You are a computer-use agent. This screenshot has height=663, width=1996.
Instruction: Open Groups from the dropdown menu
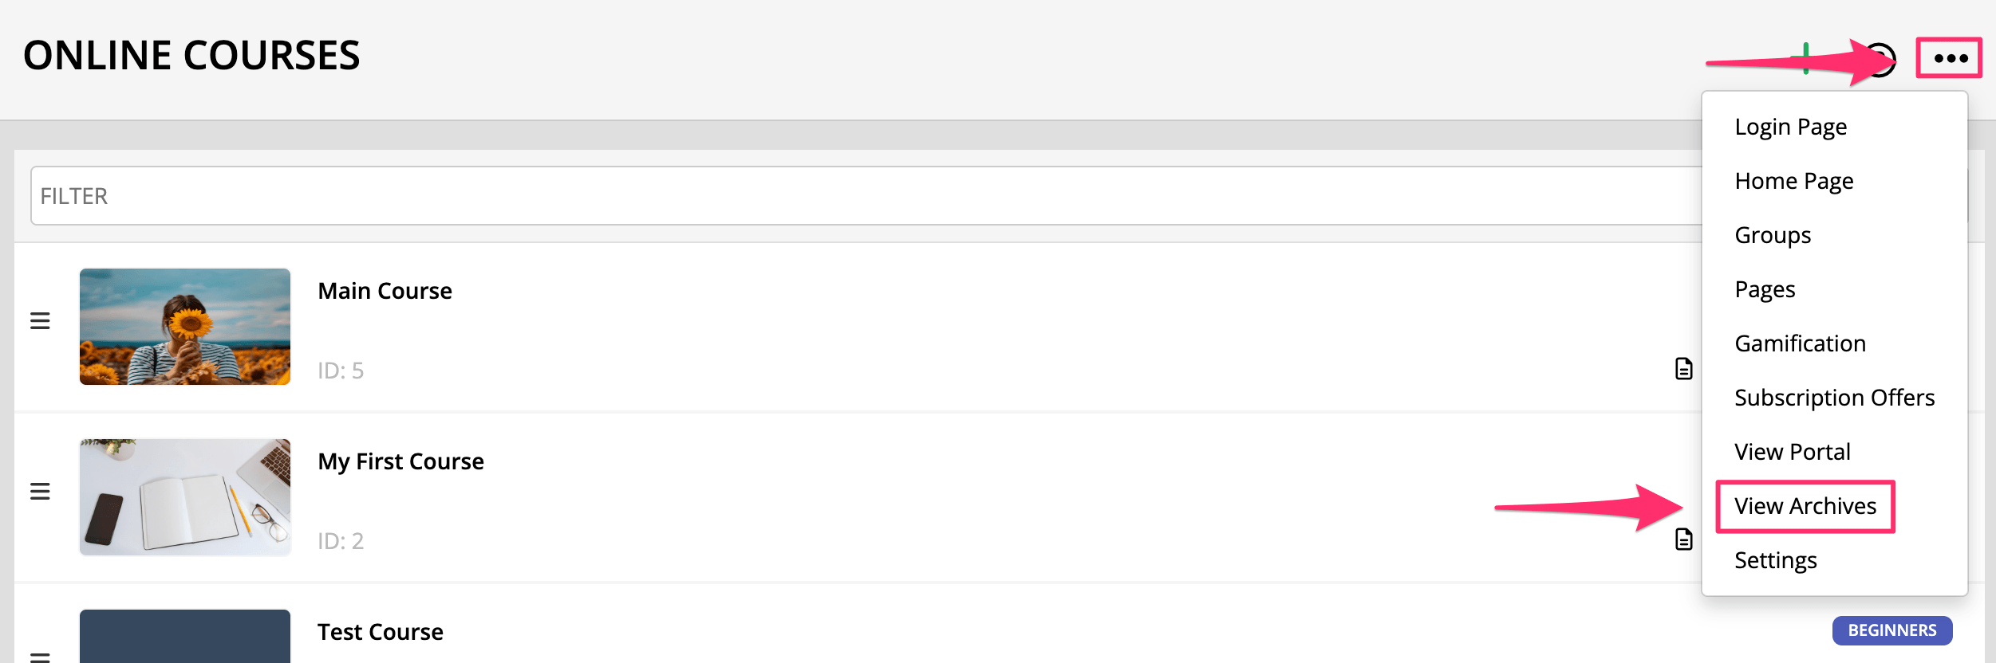point(1773,235)
